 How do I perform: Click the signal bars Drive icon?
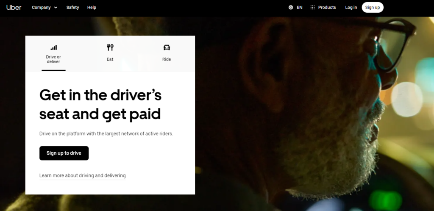pos(53,47)
